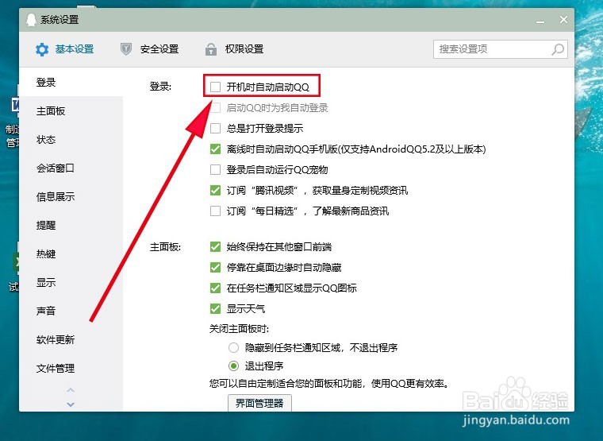Close the 系统设置 window
603x441 pixels.
coord(563,20)
